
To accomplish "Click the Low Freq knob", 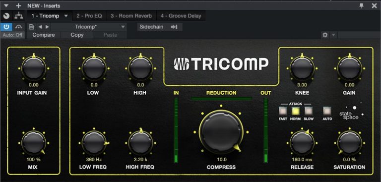I will tap(94, 143).
